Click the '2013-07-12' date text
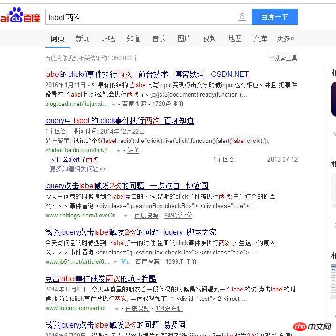 (x=283, y=159)
